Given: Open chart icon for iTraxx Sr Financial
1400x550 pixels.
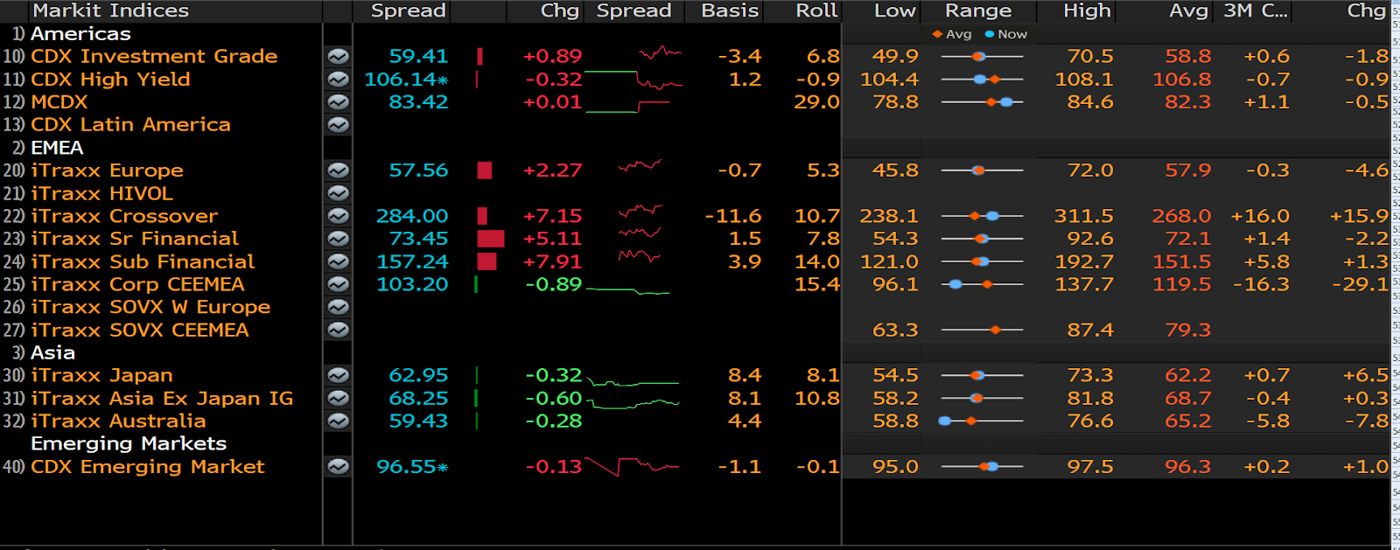Looking at the screenshot, I should (338, 238).
